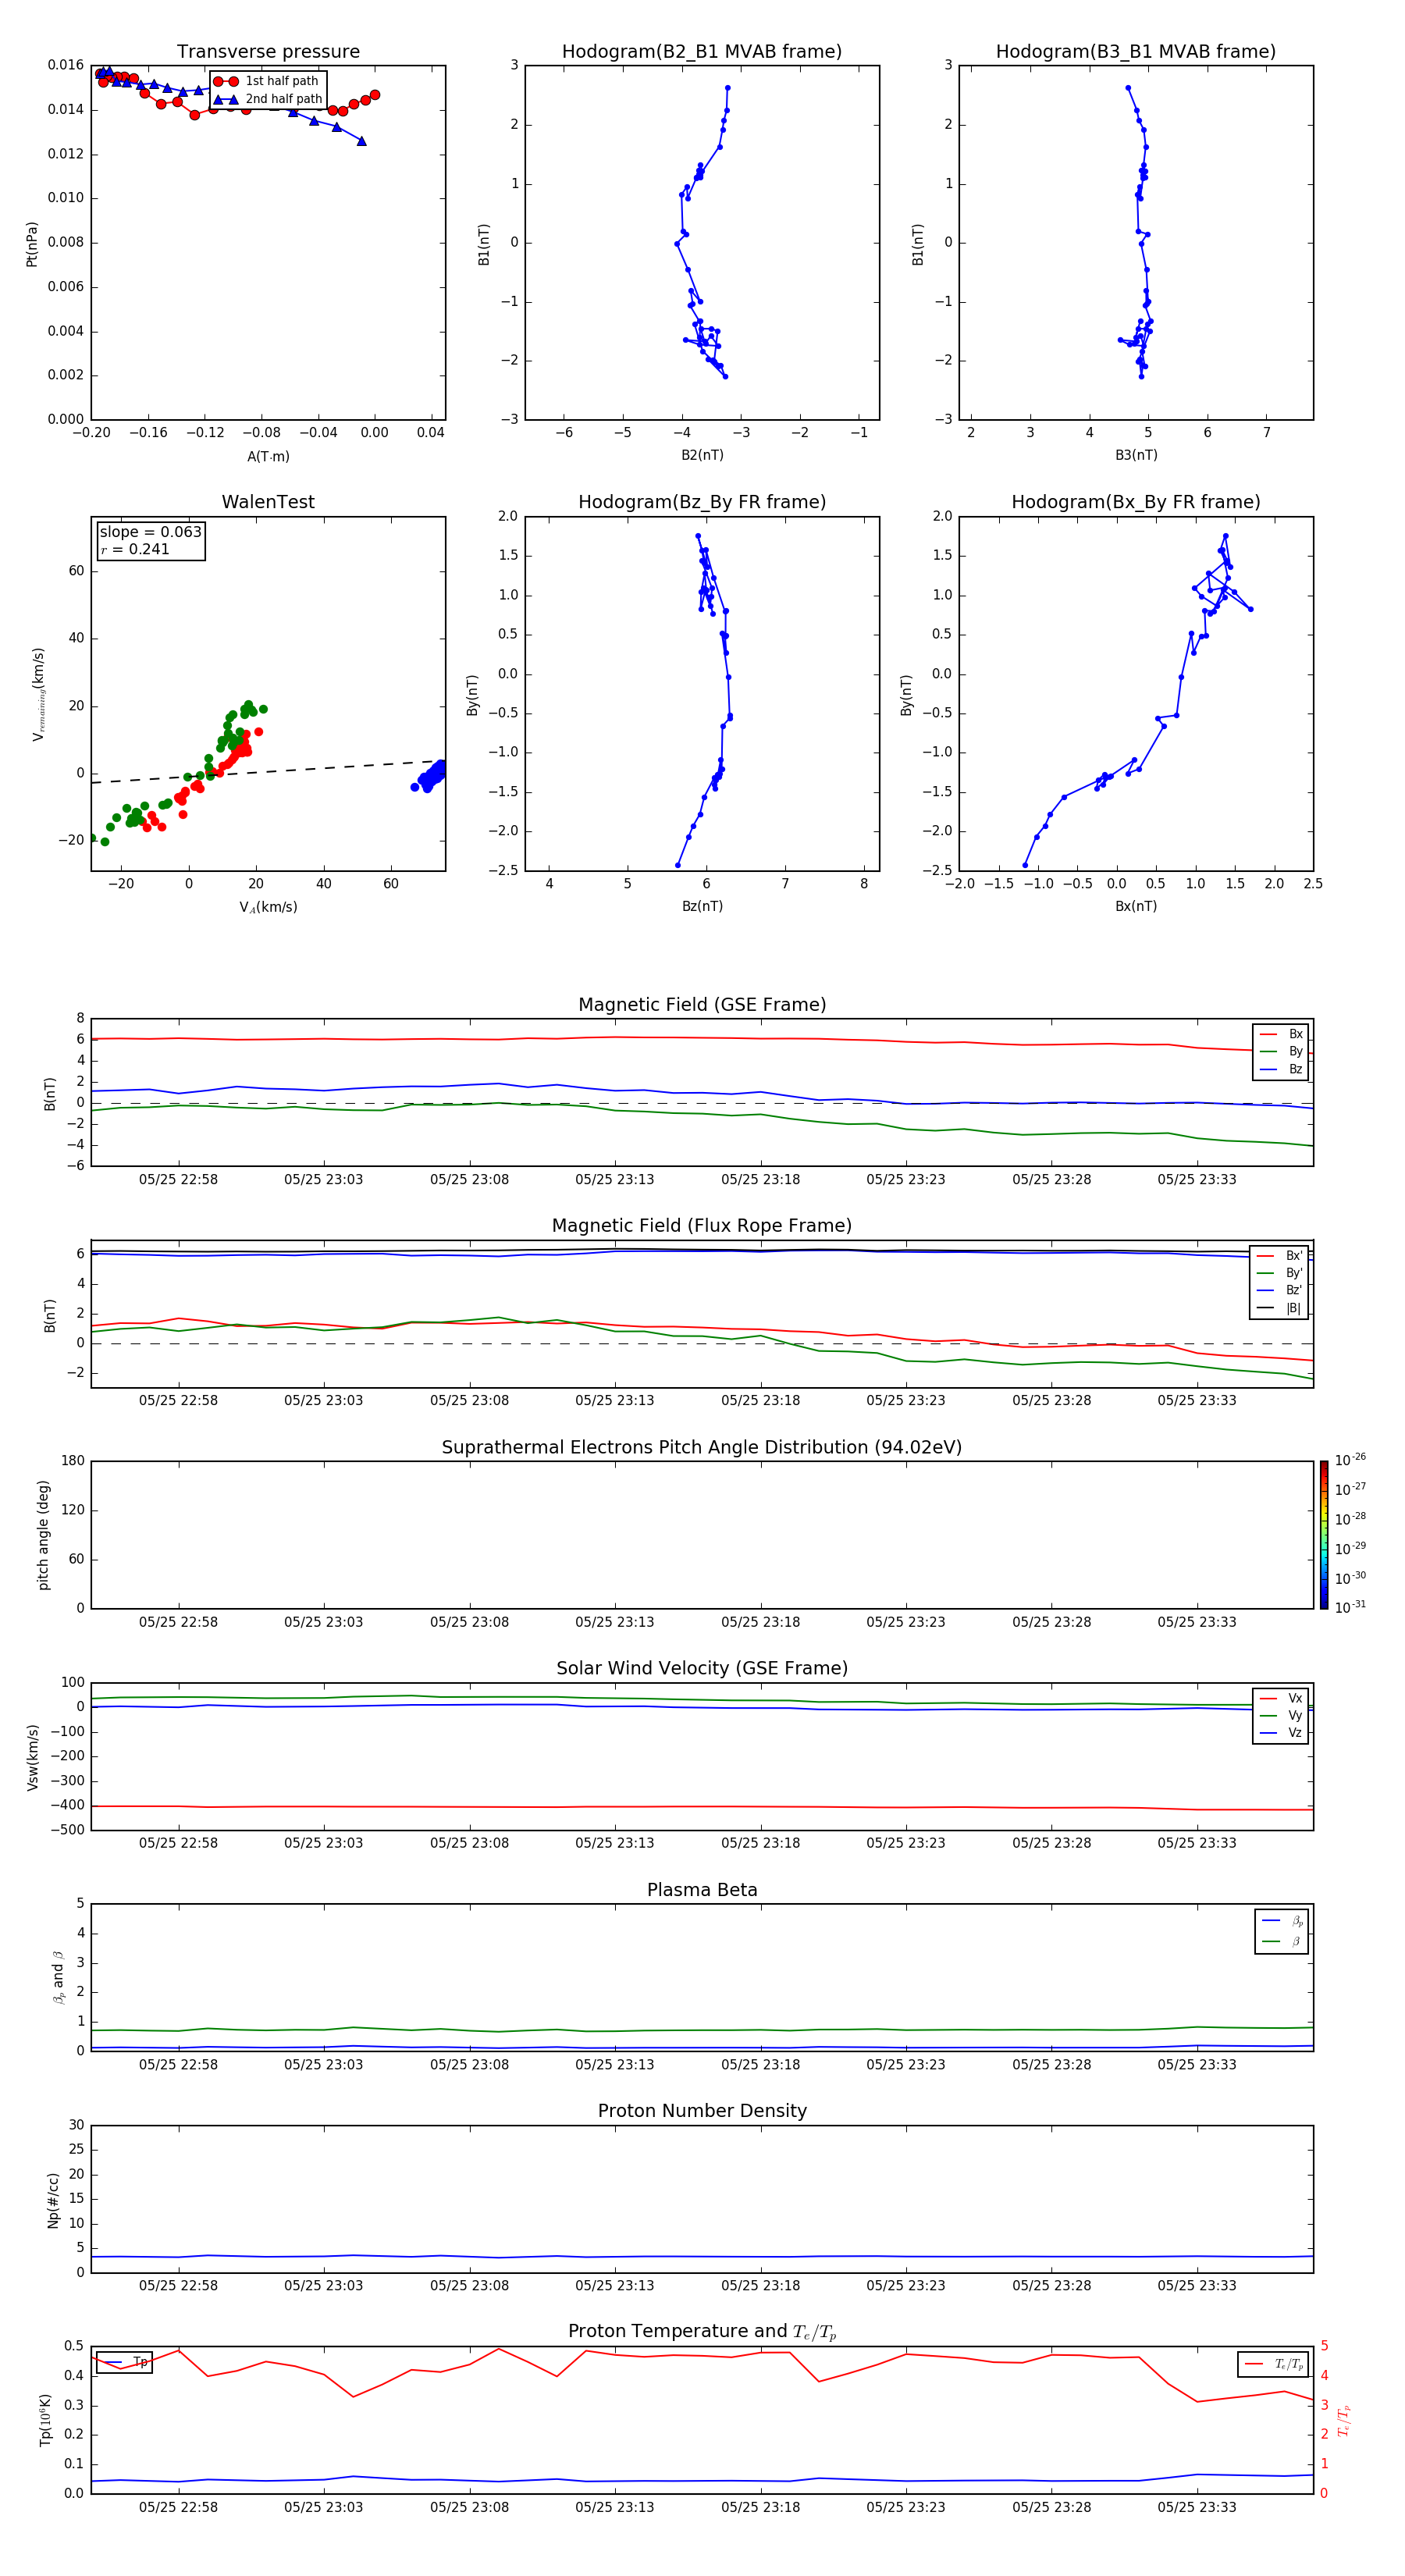Click 'Solar Wind Velocity (GSE Frame)' title
1405x2576 pixels.
pos(702,1669)
